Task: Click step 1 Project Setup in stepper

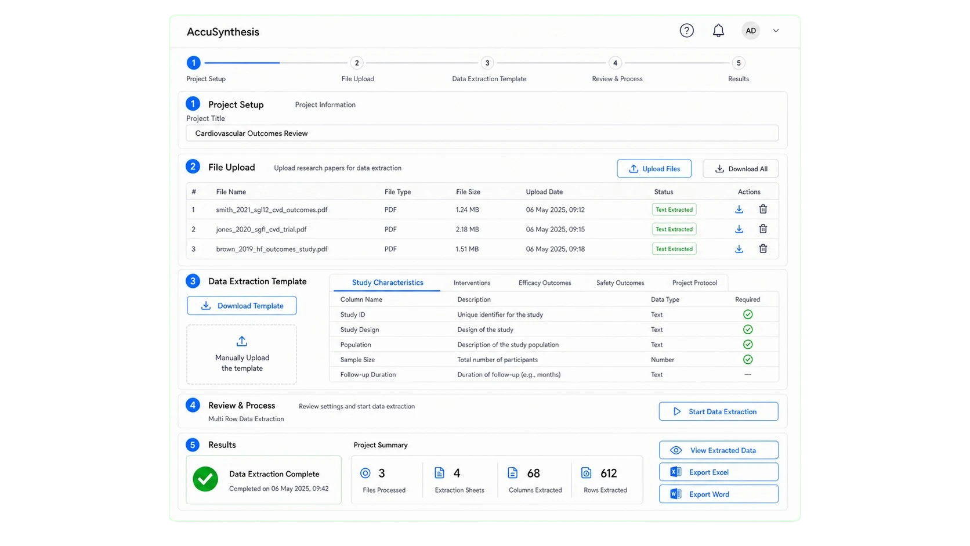Action: 194,63
